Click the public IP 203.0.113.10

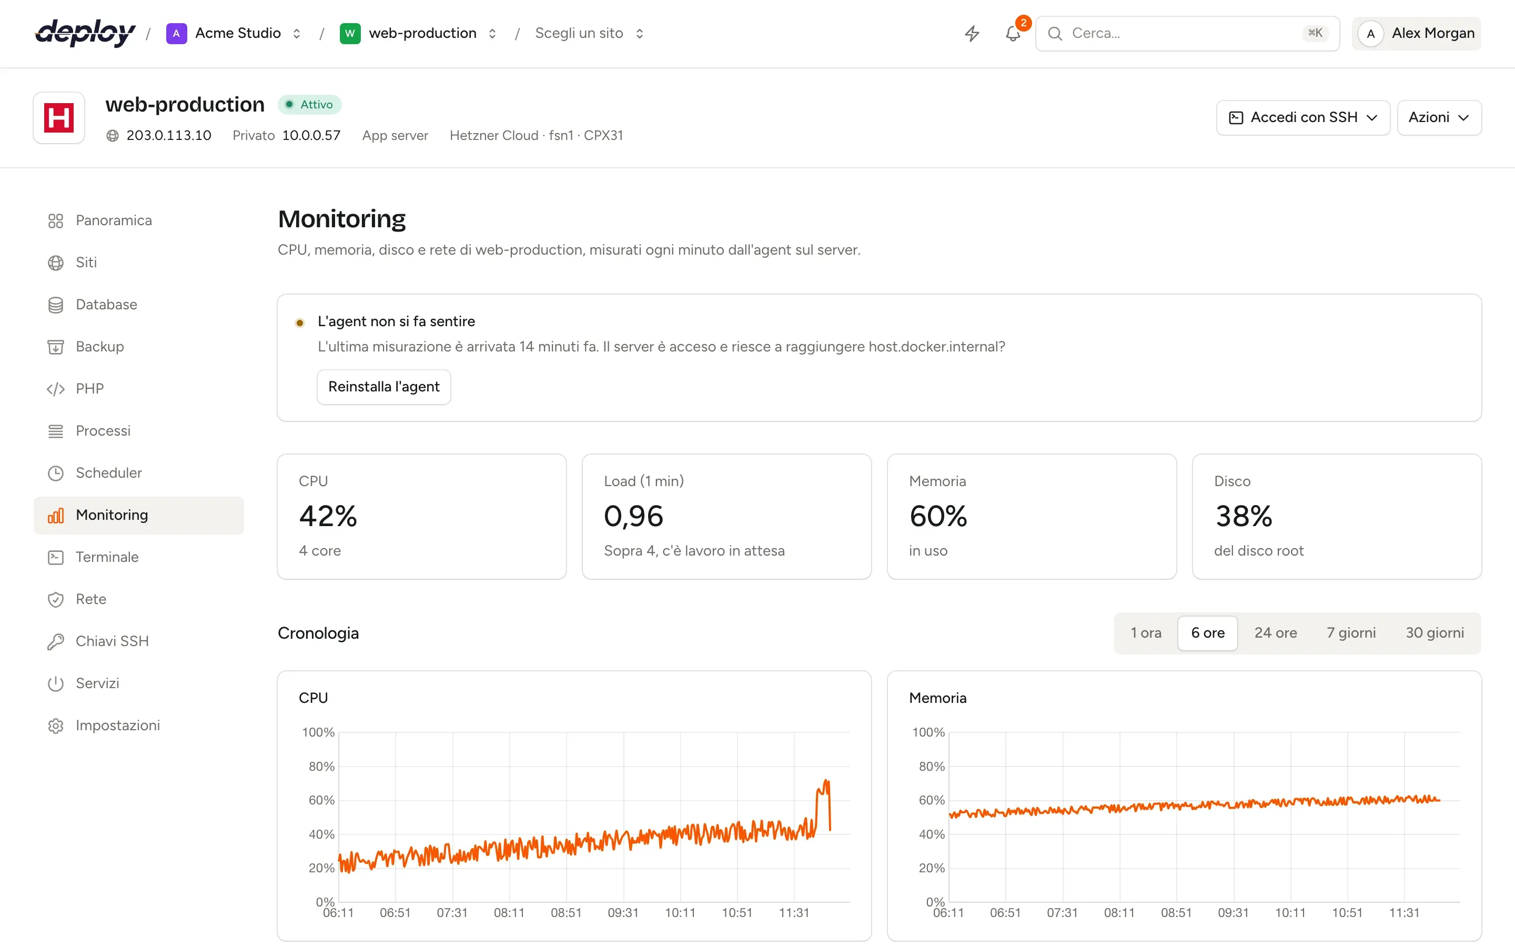pyautogui.click(x=168, y=135)
